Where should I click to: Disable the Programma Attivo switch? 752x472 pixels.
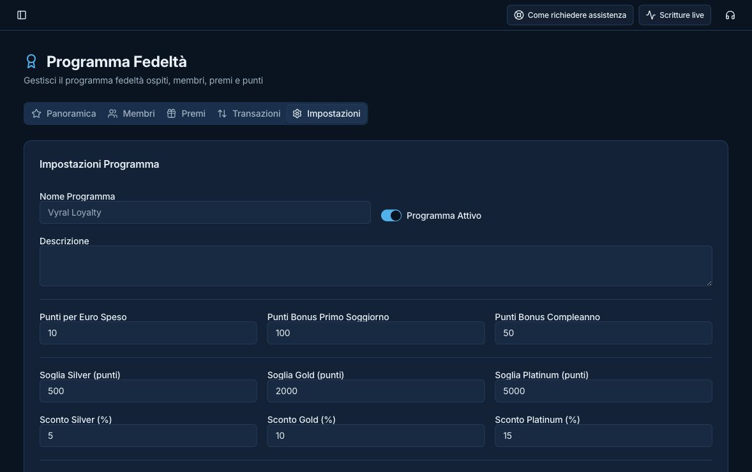pyautogui.click(x=391, y=216)
